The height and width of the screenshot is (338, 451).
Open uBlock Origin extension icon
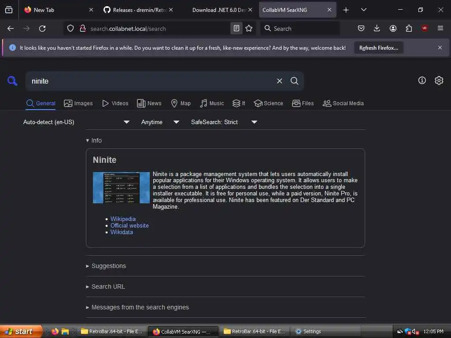(x=425, y=28)
